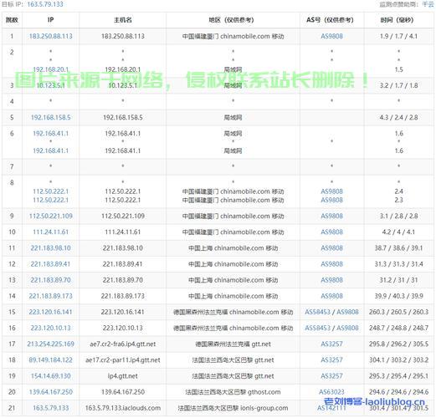436x418 pixels.
Task: Click the IP column header
Action: click(51, 20)
